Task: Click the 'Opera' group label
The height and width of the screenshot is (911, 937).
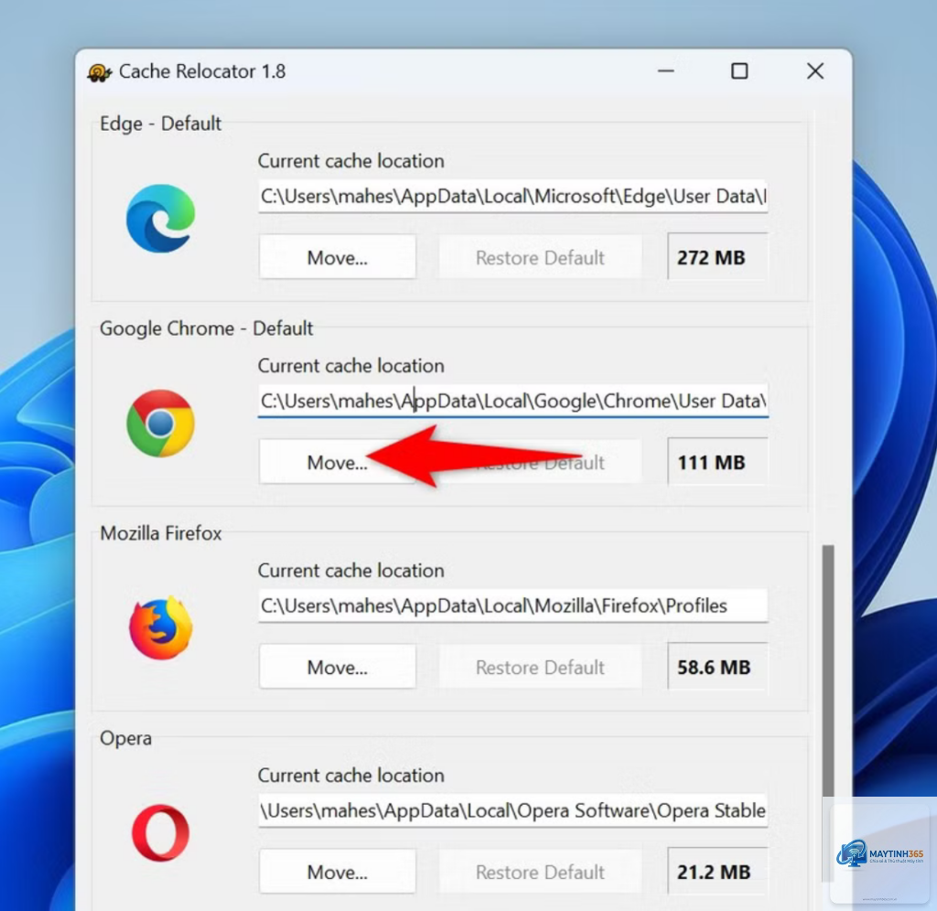Action: coord(125,738)
